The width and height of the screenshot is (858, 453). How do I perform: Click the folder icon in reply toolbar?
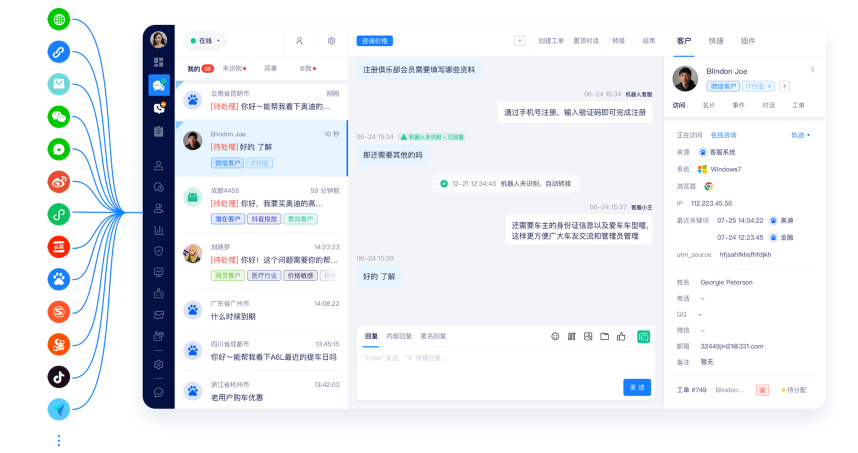click(604, 336)
